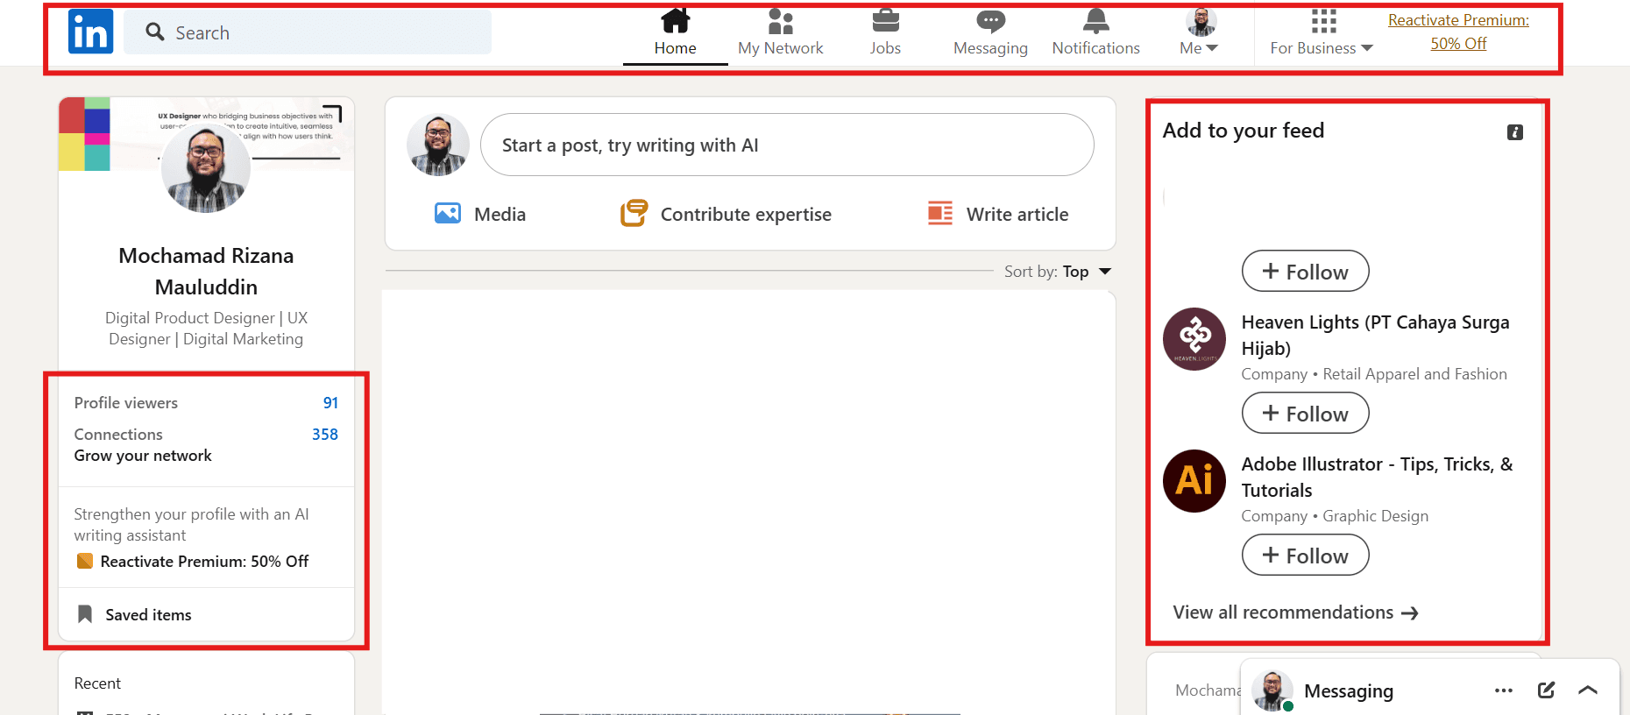Open Saved items
Screen dimensions: 1630x715
click(x=148, y=615)
